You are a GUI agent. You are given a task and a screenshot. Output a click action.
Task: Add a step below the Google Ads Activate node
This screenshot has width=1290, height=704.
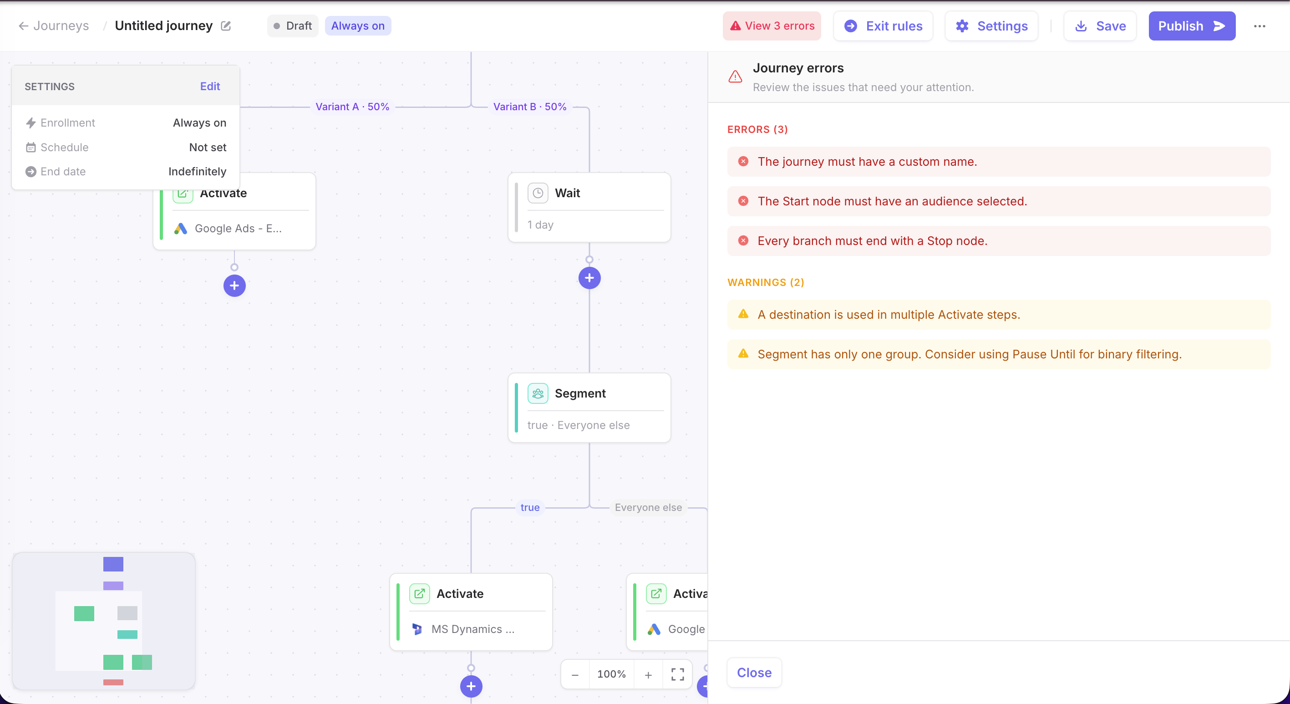pos(234,285)
